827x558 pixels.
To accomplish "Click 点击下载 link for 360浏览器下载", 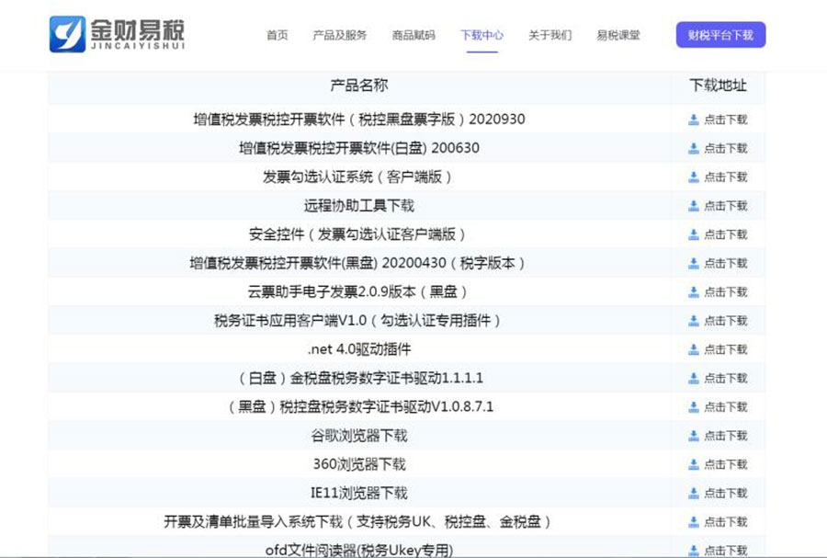I will coord(726,464).
